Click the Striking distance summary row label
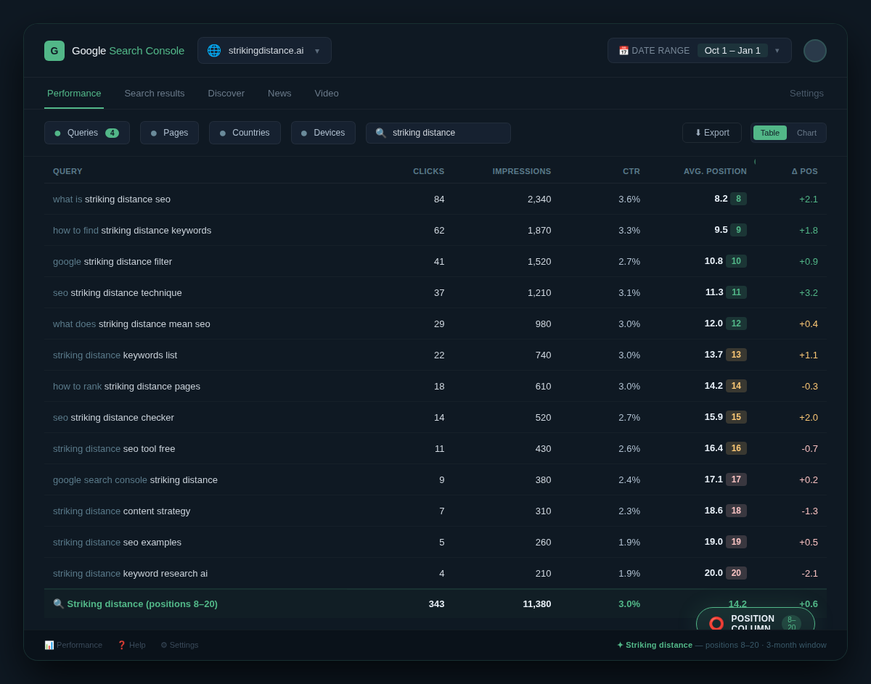The width and height of the screenshot is (871, 684). pos(135,603)
